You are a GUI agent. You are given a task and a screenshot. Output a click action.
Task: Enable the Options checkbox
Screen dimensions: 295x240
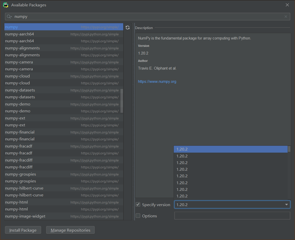click(138, 216)
